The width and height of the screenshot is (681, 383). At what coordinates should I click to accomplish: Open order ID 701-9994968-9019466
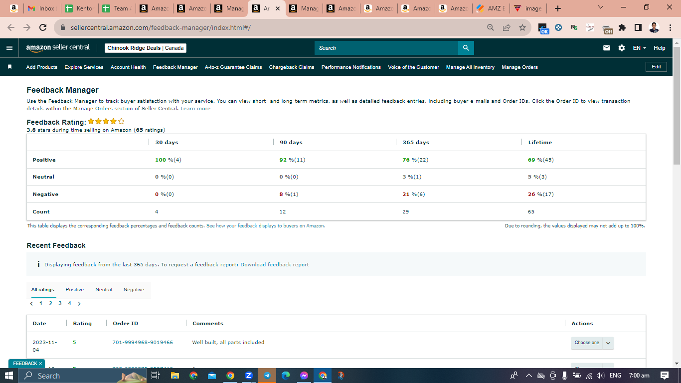pos(143,342)
